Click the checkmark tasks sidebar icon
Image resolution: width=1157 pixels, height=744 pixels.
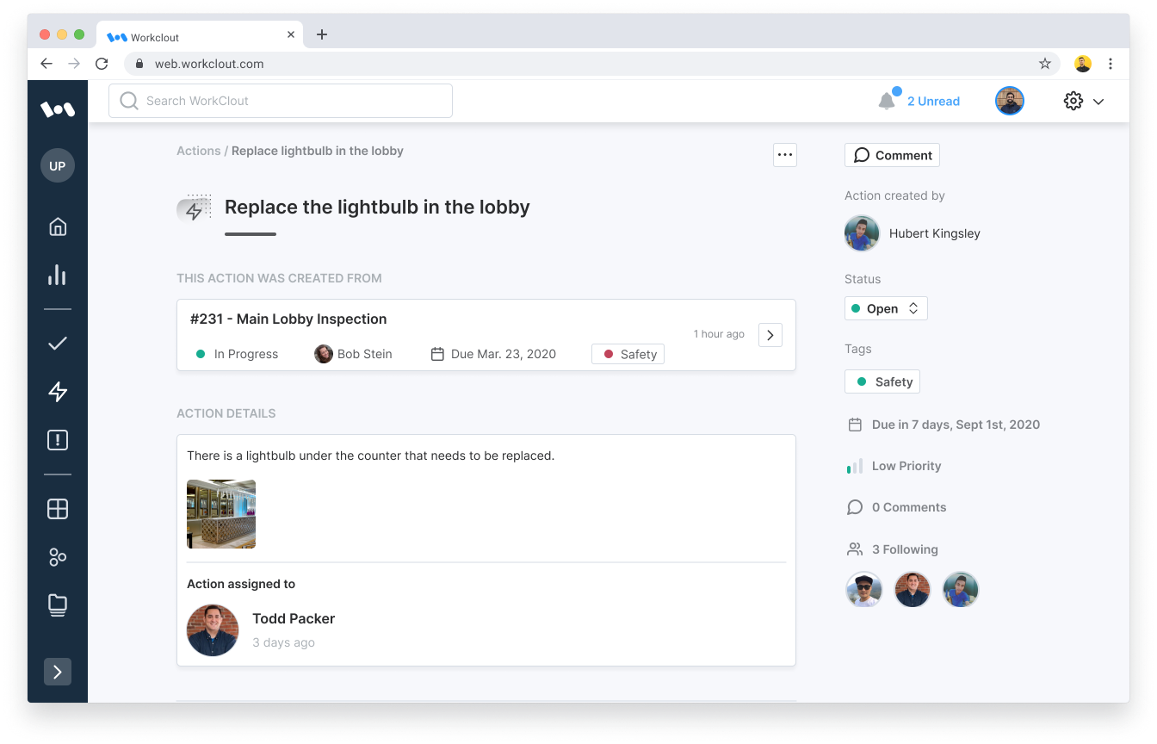click(x=58, y=344)
